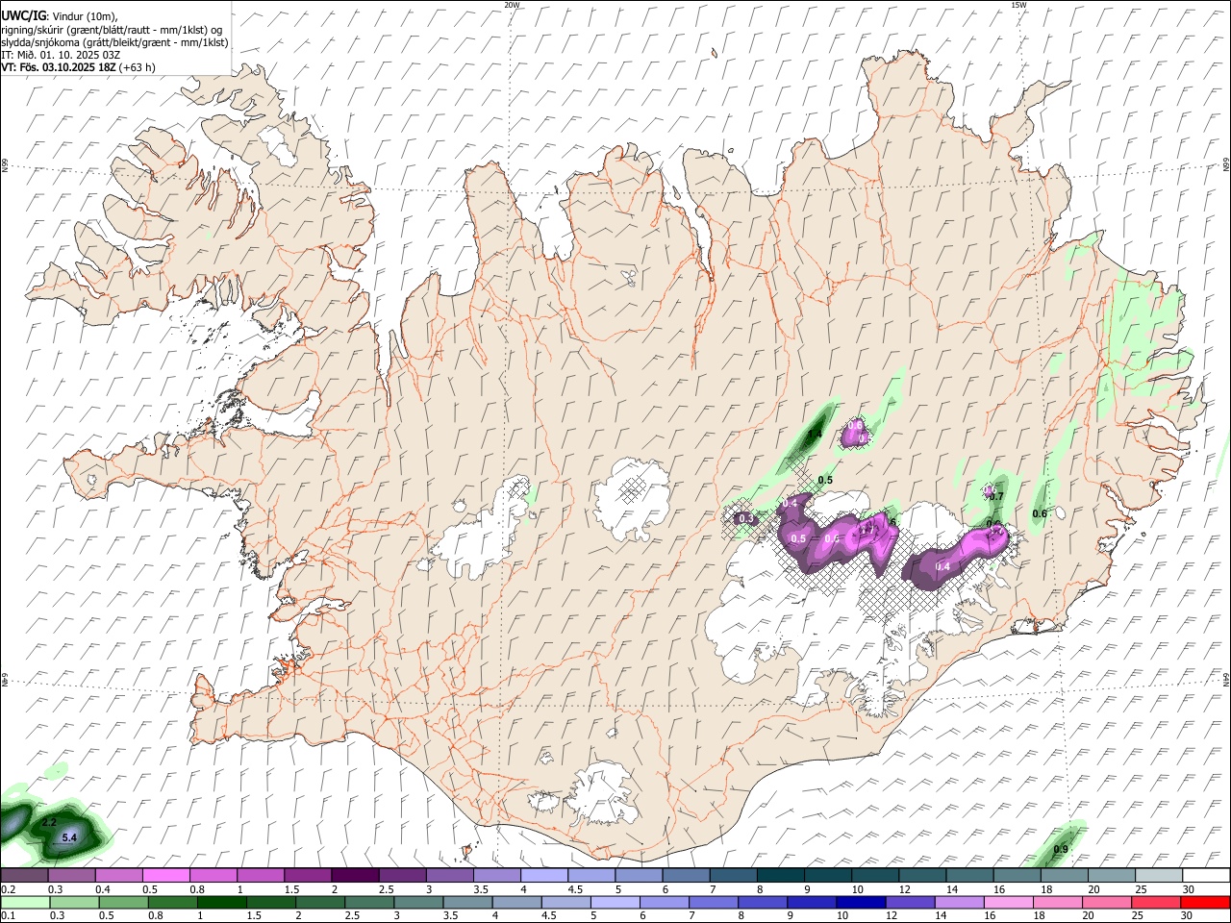
Task: Click the 'IT: Mið. 01. 10. 2025 03Z' line
Action: point(61,55)
